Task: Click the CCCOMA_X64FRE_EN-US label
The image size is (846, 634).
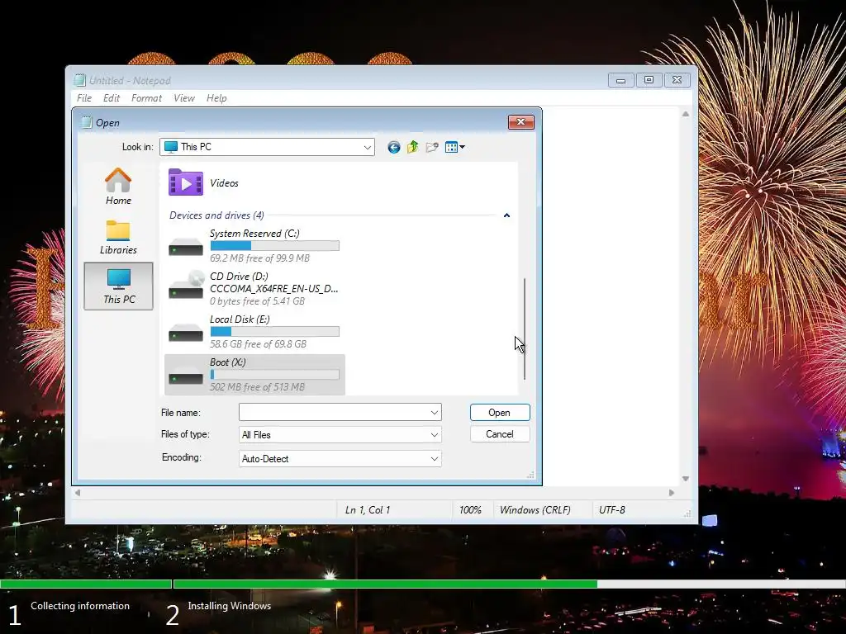Action: point(274,288)
